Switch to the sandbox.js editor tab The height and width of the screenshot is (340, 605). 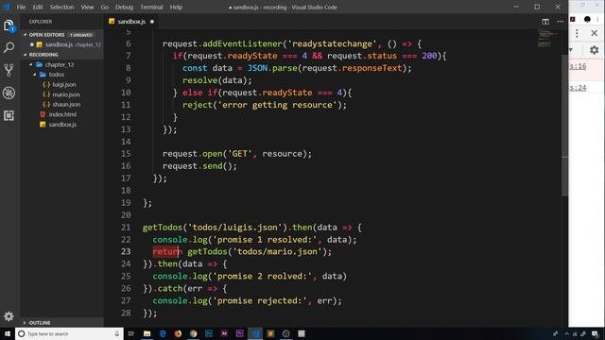click(x=131, y=22)
